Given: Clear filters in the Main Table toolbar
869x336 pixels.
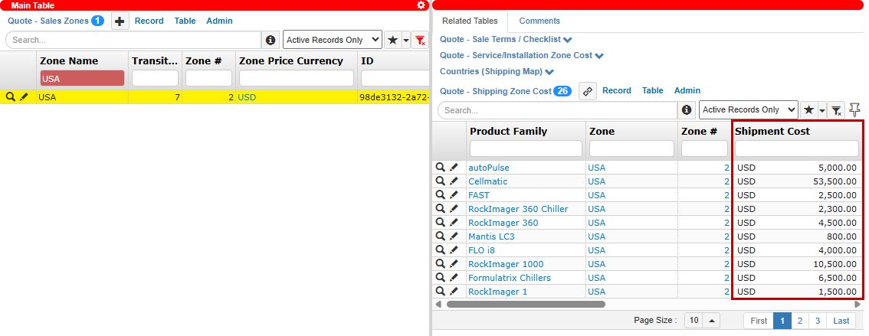Looking at the screenshot, I should tap(420, 40).
